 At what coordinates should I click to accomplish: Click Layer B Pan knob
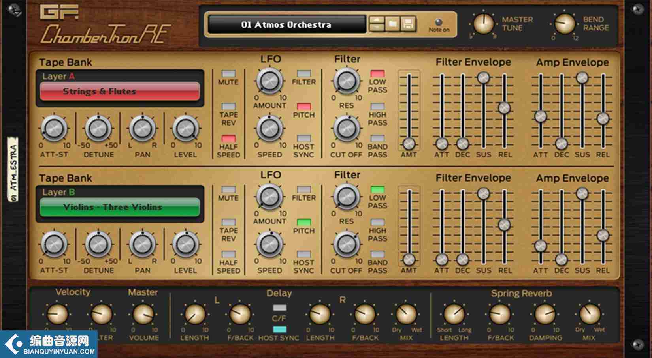click(142, 244)
